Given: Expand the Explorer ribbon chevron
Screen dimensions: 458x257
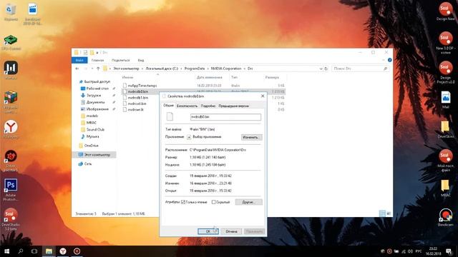Looking at the screenshot, I should tap(384, 60).
